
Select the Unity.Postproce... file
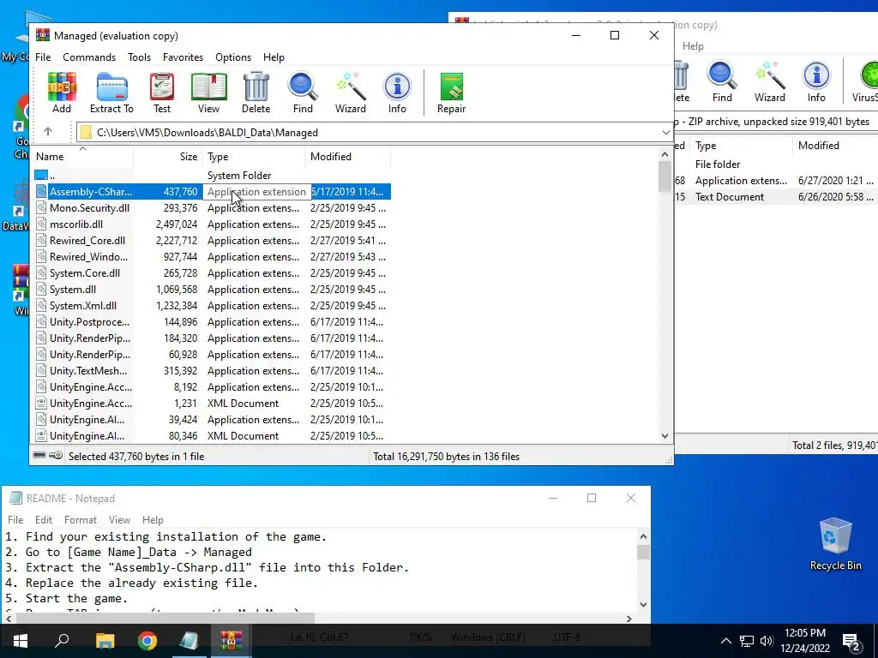[x=212, y=322]
